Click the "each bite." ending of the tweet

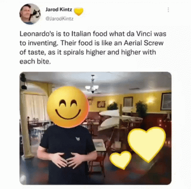click(x=35, y=61)
